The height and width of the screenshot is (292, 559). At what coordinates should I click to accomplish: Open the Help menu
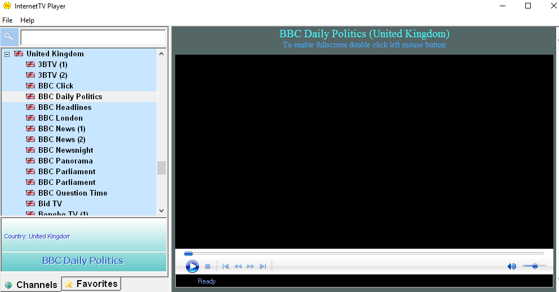click(27, 20)
